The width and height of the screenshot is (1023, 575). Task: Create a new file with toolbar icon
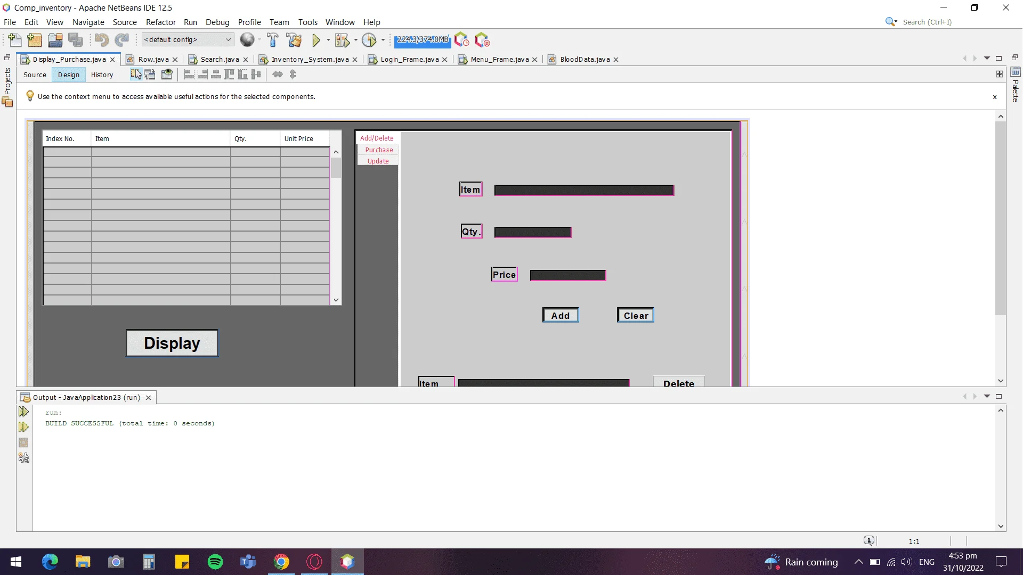(x=15, y=40)
